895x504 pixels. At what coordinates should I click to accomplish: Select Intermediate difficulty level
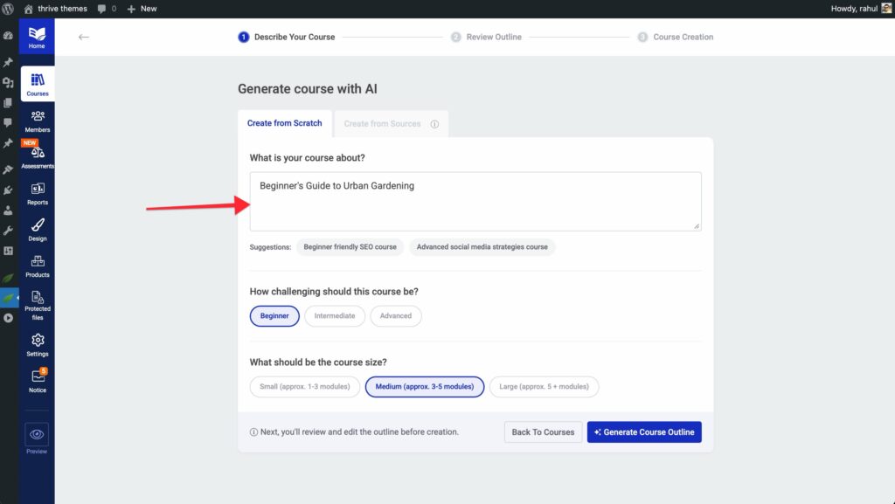335,315
